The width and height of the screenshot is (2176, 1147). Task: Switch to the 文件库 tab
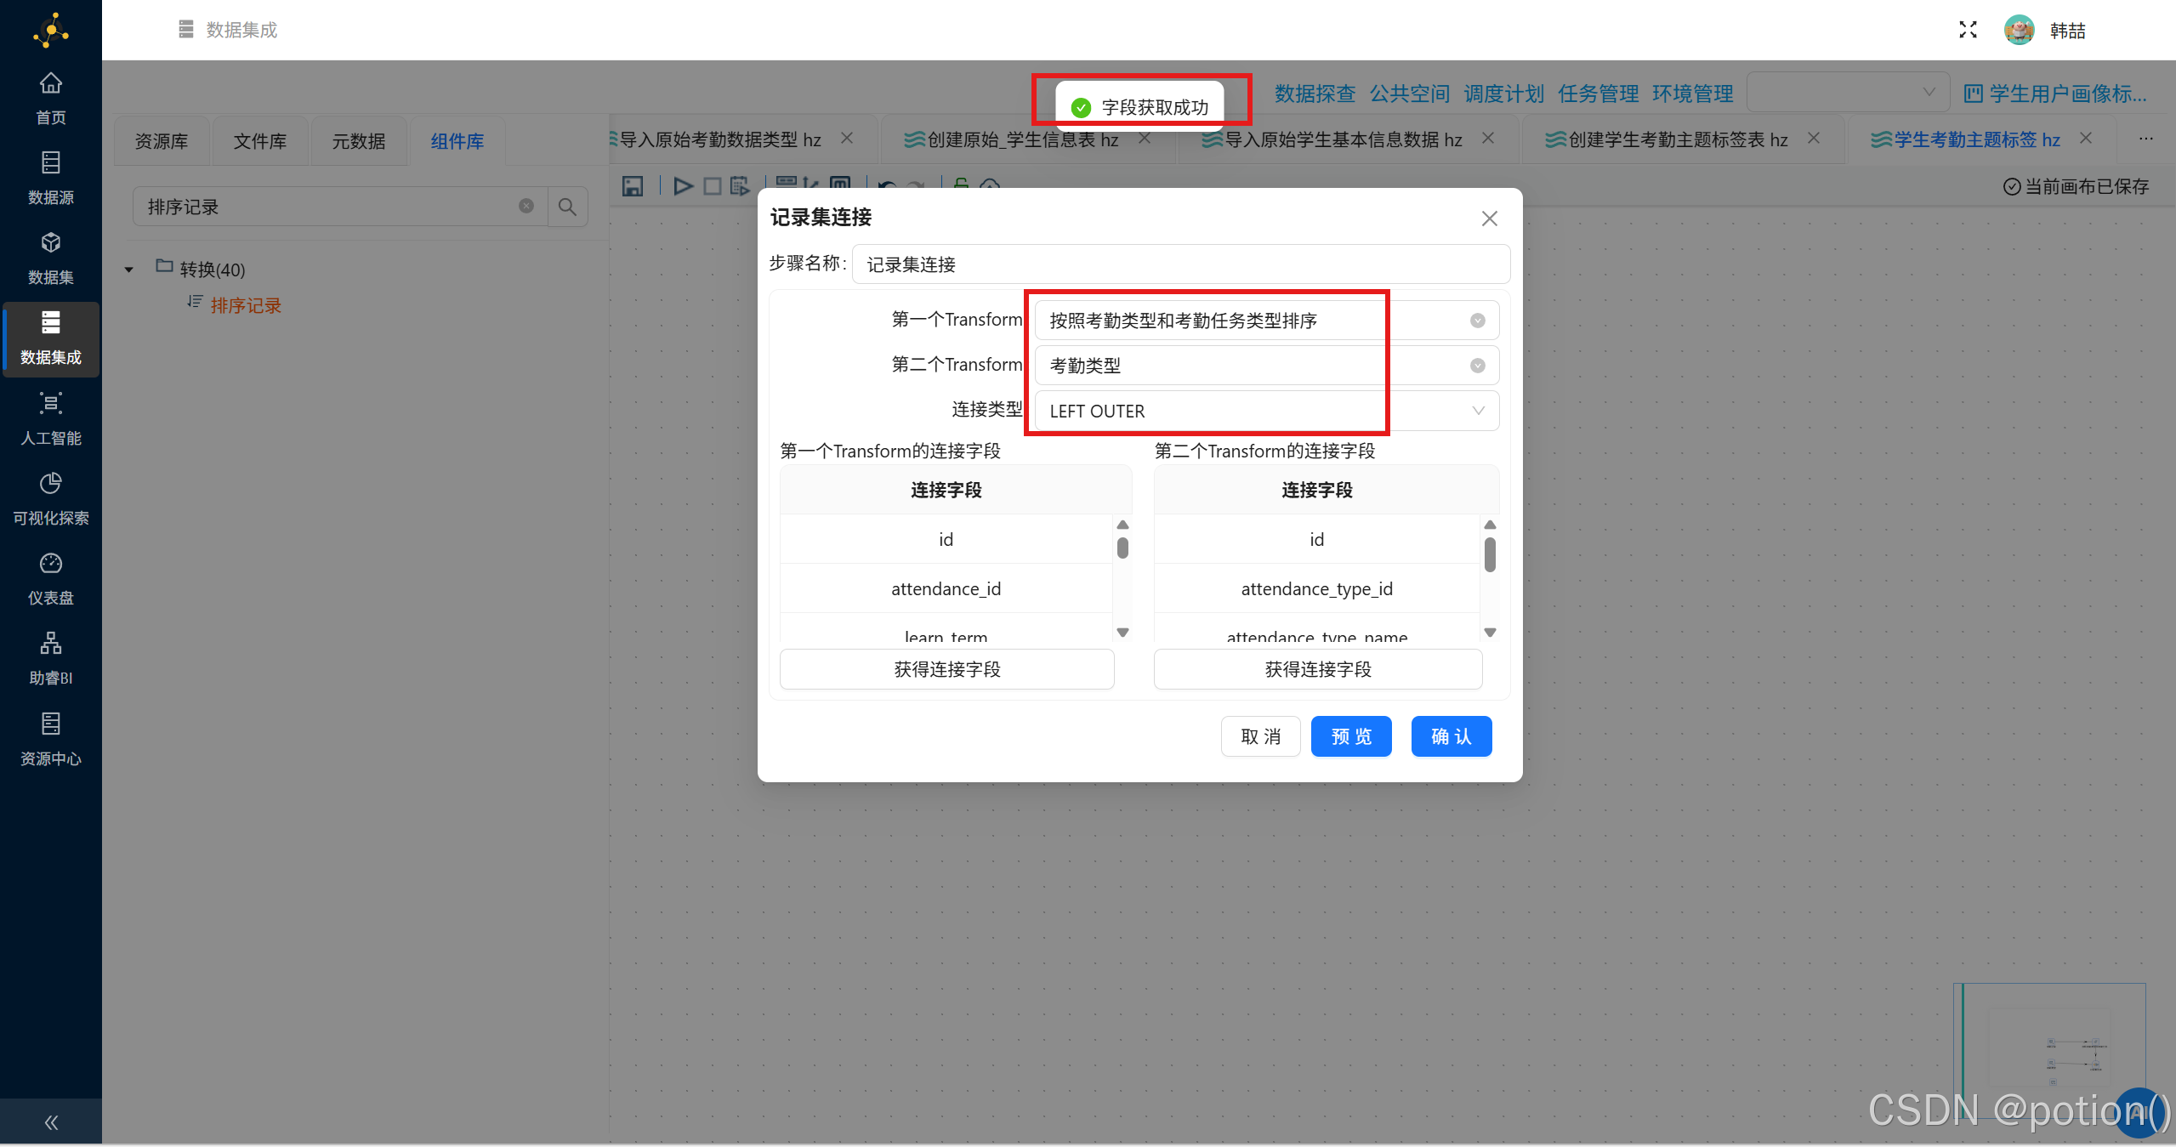pyautogui.click(x=260, y=141)
